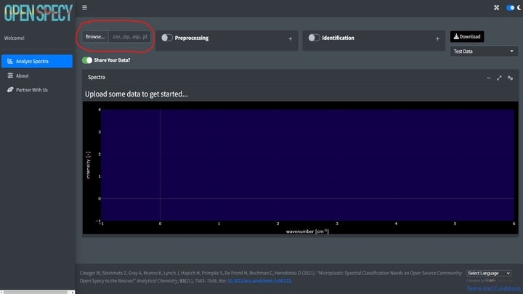Click the hamburger sidebar toggle icon
Screen dimensions: 523x294
(x=84, y=7)
